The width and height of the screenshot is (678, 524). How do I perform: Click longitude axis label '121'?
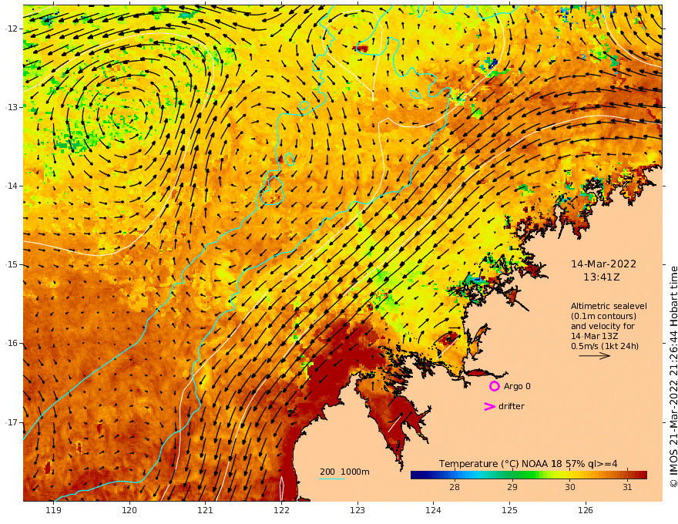pyautogui.click(x=206, y=510)
